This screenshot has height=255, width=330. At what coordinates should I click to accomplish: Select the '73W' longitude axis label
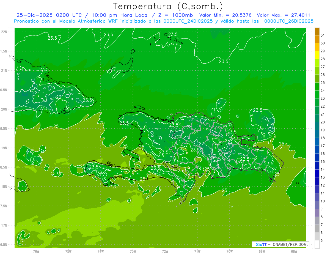pyautogui.click(x=133, y=251)
